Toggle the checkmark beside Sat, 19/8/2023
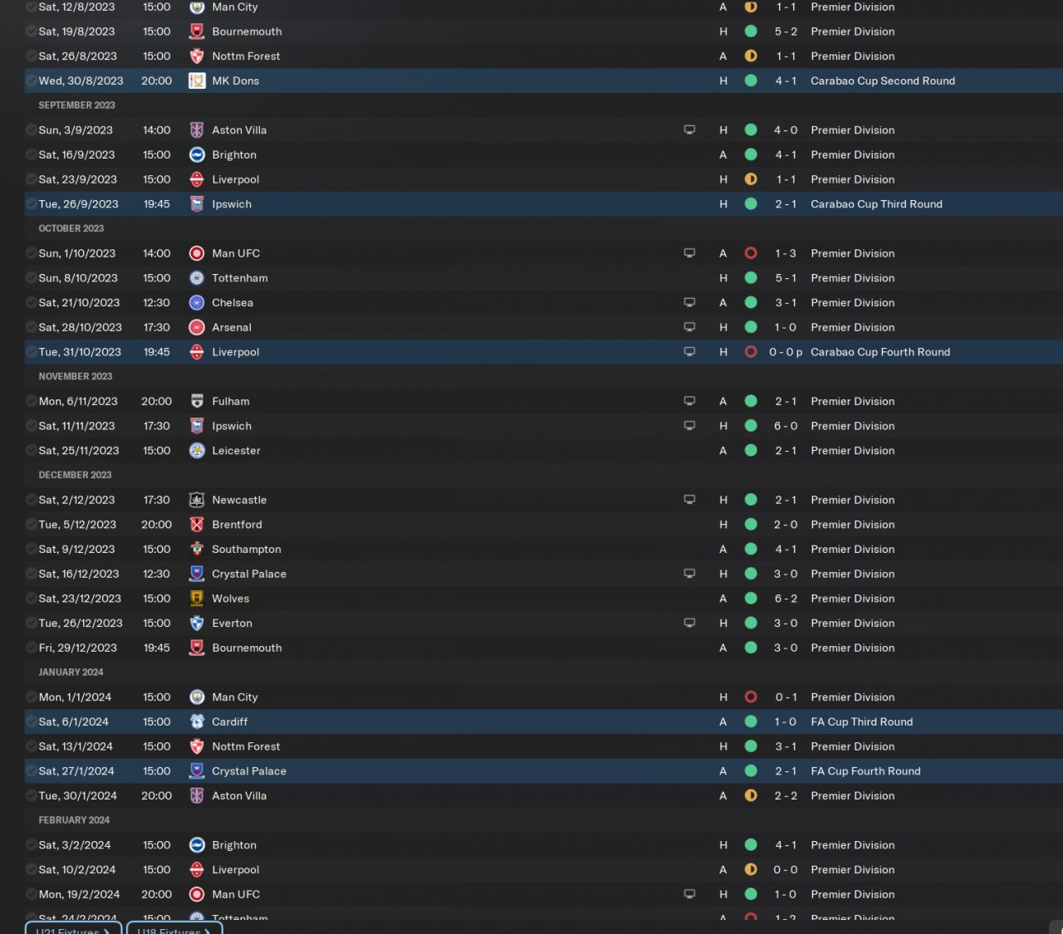 32,32
